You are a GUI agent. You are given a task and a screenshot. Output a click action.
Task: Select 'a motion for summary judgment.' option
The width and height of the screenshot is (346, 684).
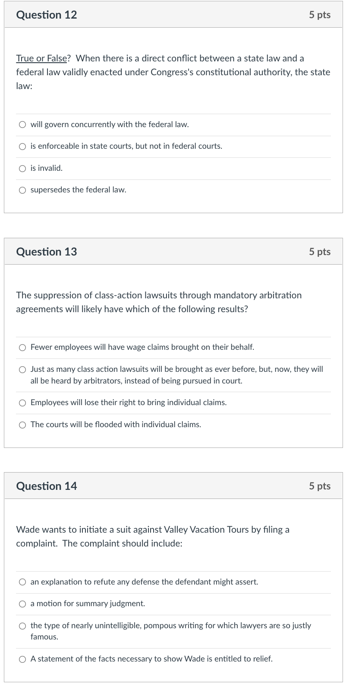(22, 604)
